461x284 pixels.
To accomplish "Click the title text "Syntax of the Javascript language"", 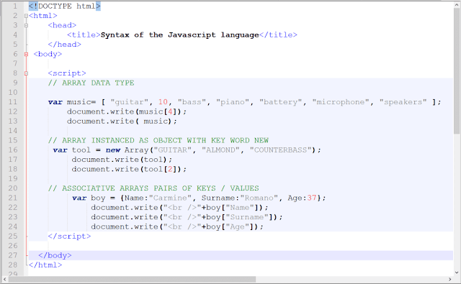I will click(179, 35).
